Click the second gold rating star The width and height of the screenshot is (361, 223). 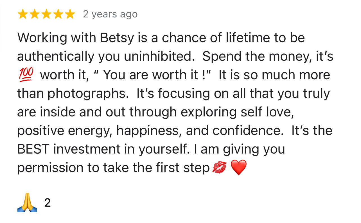pyautogui.click(x=34, y=14)
